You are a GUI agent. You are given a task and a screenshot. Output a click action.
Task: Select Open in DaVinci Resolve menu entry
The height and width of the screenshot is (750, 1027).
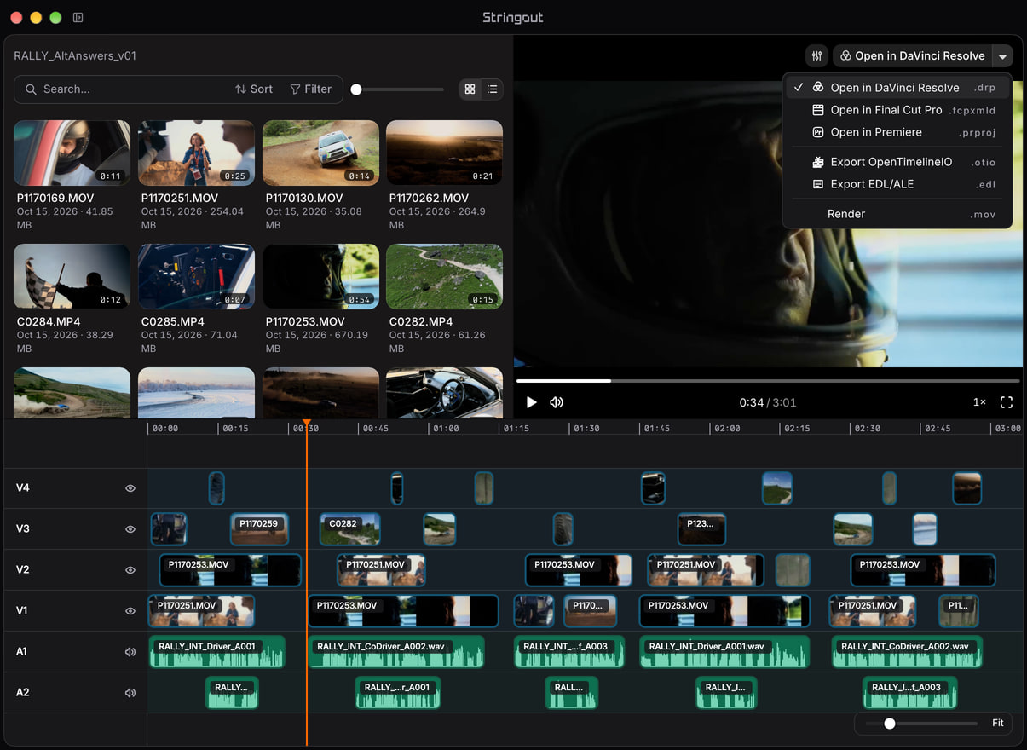coord(897,88)
